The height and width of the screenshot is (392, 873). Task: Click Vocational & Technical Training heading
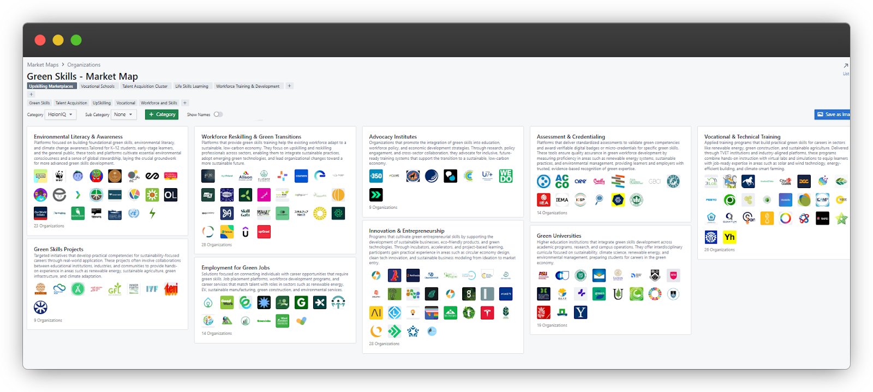(742, 137)
